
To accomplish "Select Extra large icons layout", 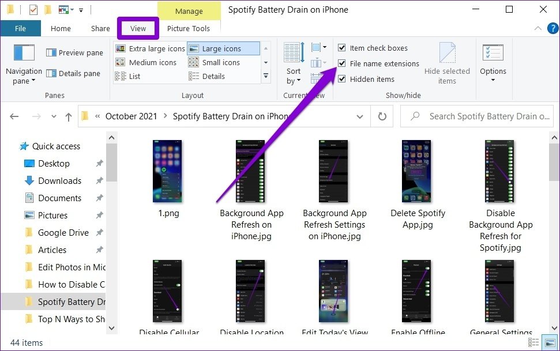I will [150, 48].
